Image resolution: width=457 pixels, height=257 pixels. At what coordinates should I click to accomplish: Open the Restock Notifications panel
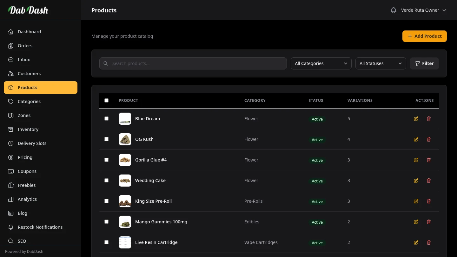[40, 227]
